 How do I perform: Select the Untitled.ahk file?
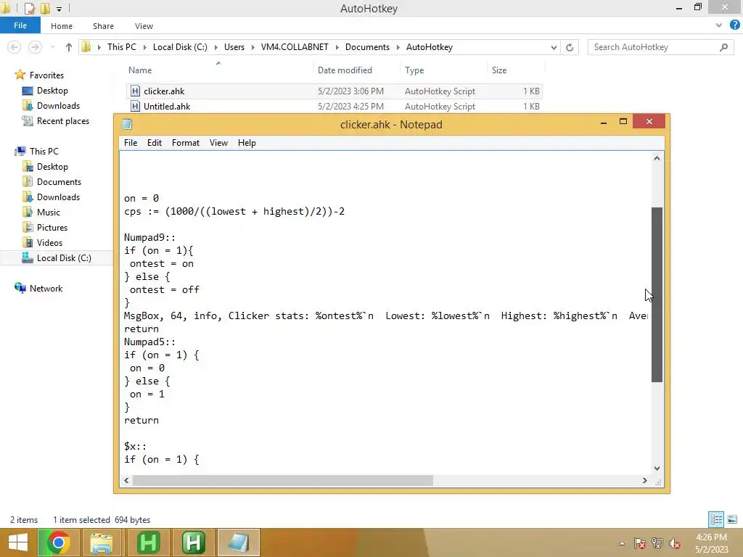point(334,106)
